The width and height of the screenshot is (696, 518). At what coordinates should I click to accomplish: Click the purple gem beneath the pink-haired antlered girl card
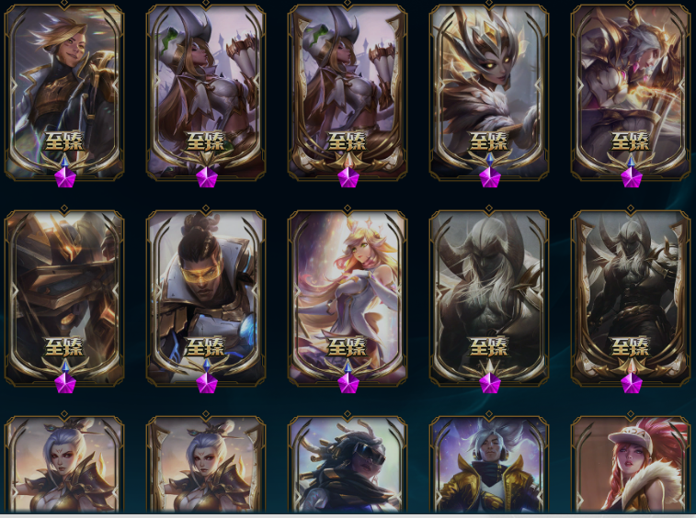(348, 383)
